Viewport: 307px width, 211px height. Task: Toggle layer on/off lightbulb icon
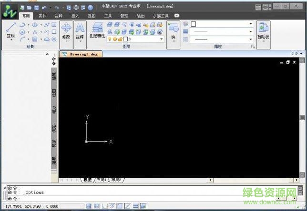tap(110, 39)
